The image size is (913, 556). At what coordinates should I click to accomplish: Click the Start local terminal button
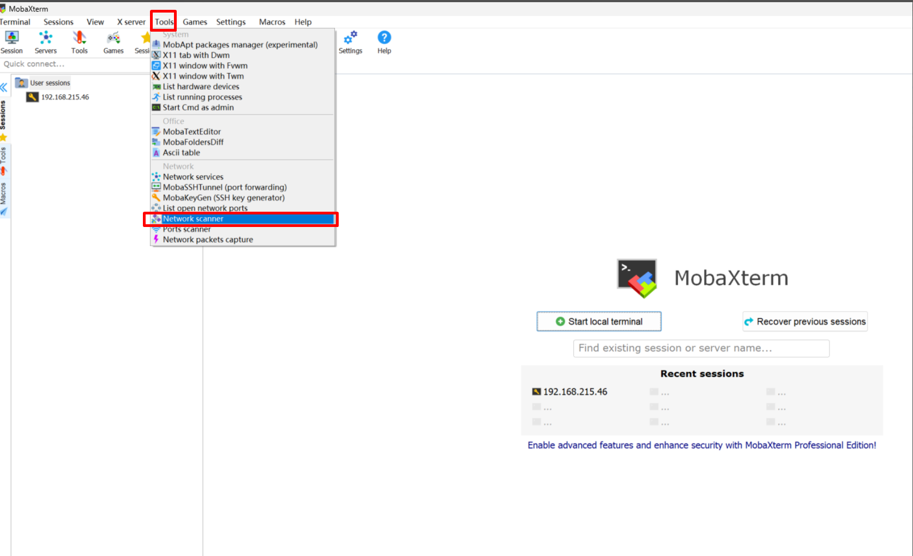click(599, 321)
